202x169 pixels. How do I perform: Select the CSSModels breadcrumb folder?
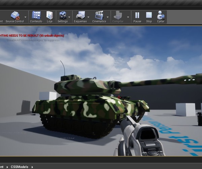pyautogui.click(x=20, y=167)
